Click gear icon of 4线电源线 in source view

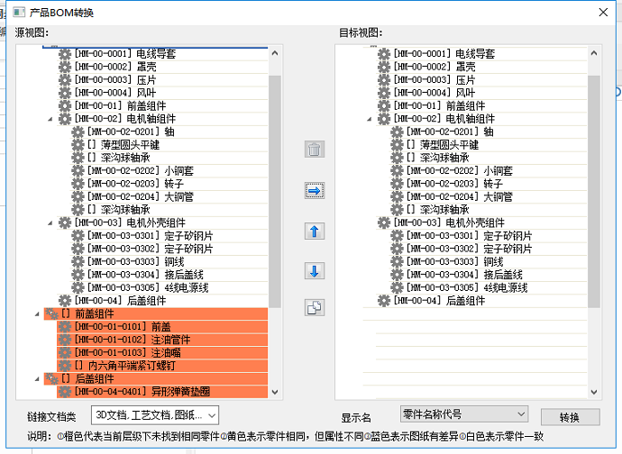pos(78,287)
